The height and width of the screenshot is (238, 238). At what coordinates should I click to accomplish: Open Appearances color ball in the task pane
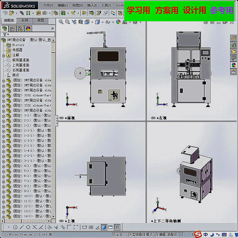coord(234,65)
